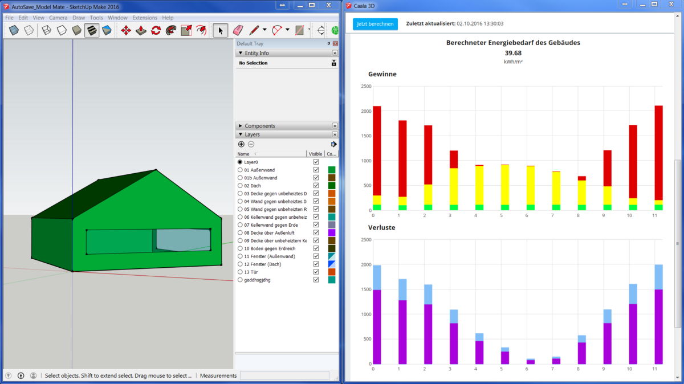The height and width of the screenshot is (384, 684).
Task: Switch to X-ray face style
Action: pos(14,30)
